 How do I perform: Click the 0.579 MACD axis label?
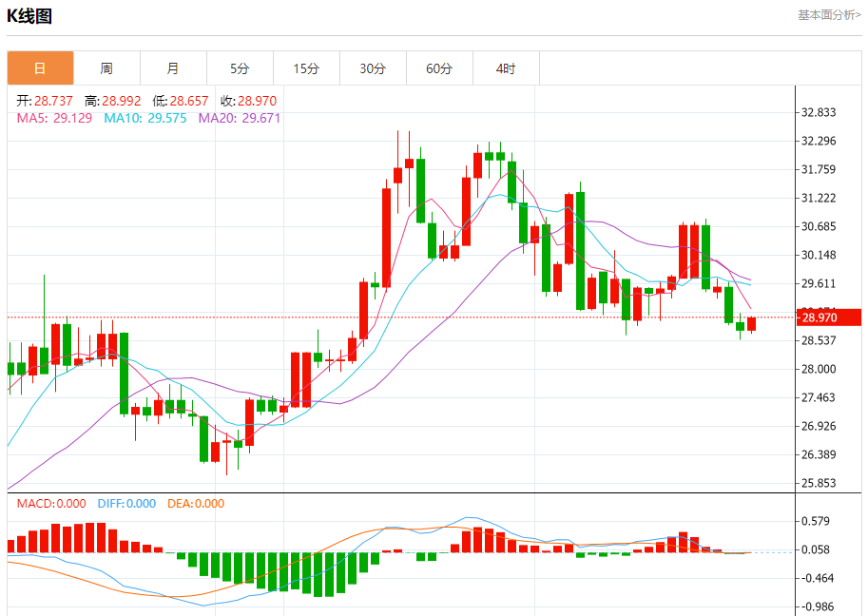[816, 521]
